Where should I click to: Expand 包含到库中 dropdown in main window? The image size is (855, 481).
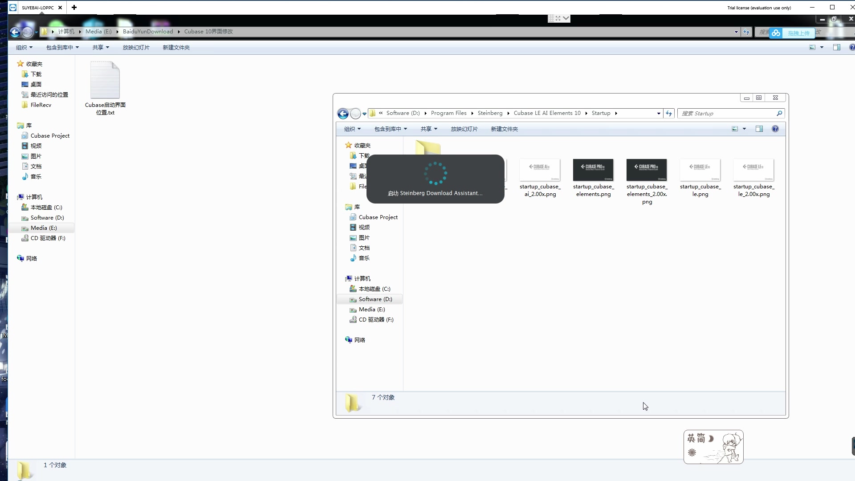pyautogui.click(x=62, y=48)
